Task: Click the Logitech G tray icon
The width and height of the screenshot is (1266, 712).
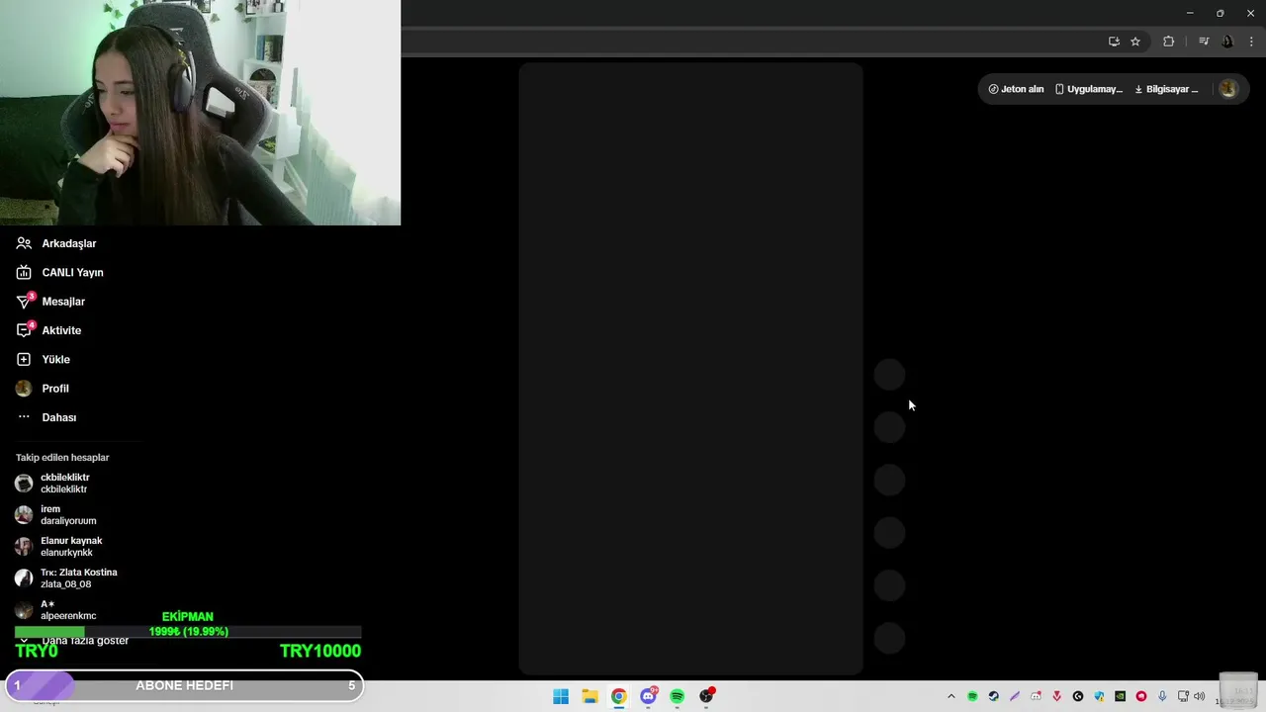Action: pyautogui.click(x=1078, y=696)
